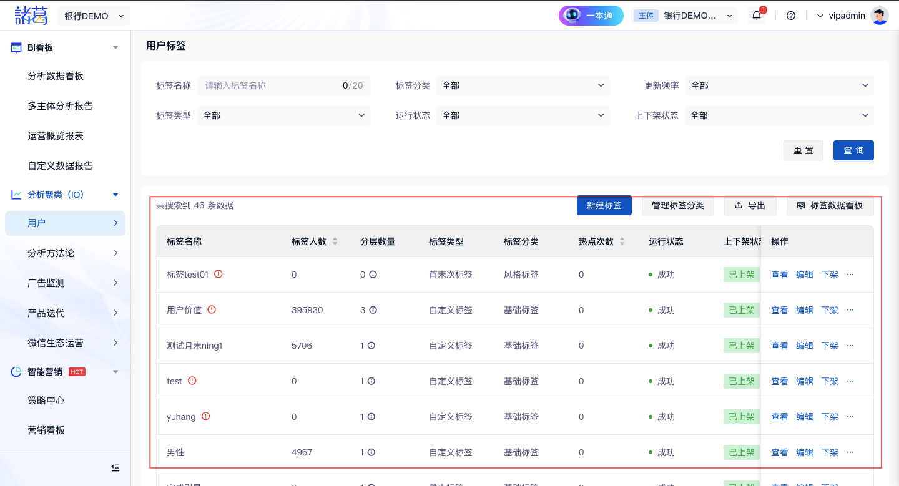Click info icon beside 分层数量 3
This screenshot has width=899, height=486.
click(x=373, y=310)
